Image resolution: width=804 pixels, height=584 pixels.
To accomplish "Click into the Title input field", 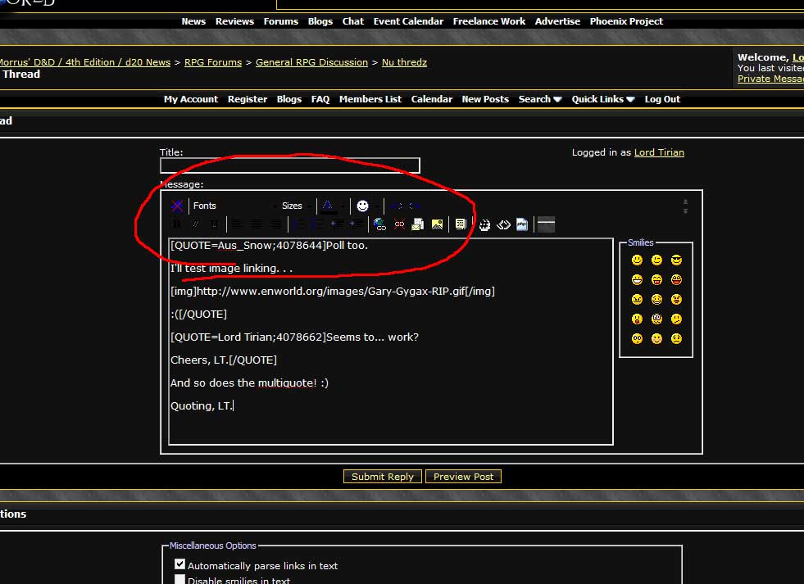I will pos(289,165).
